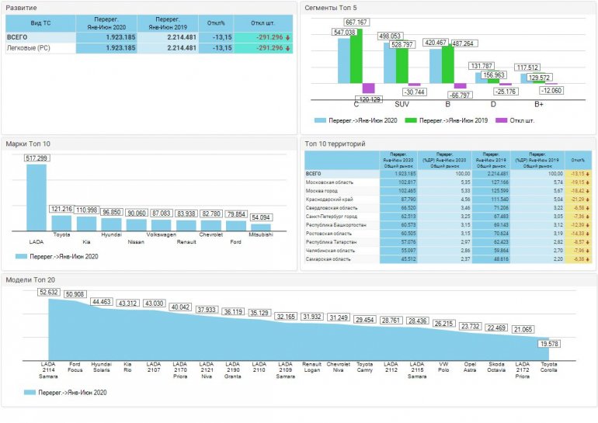The image size is (598, 423).
Task: Select the Сегменты Топ 5 panel title
Action: [x=331, y=7]
